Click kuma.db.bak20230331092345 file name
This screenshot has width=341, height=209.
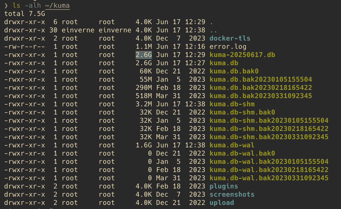coord(261,96)
